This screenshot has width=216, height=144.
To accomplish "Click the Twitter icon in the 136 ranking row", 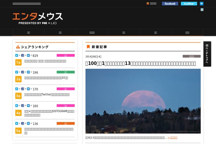I will pyautogui.click(x=17, y=123).
